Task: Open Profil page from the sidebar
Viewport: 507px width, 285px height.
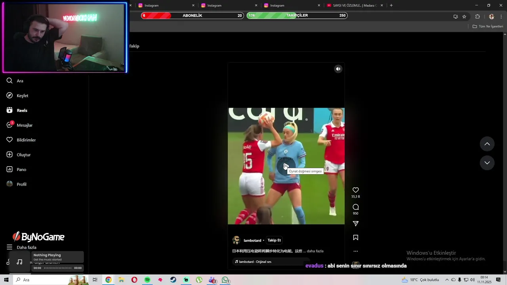Action: pos(17,184)
